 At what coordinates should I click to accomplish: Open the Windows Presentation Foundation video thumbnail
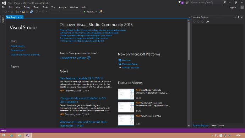click(126, 107)
